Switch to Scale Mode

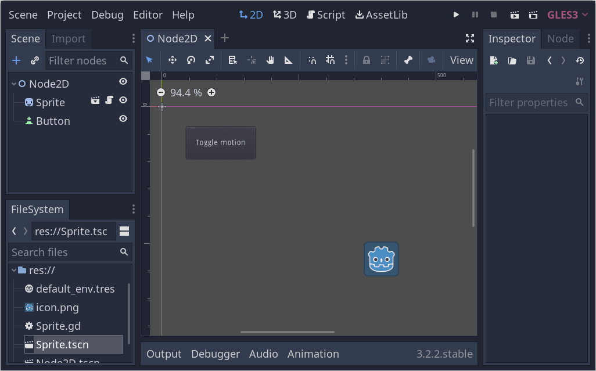(x=210, y=60)
